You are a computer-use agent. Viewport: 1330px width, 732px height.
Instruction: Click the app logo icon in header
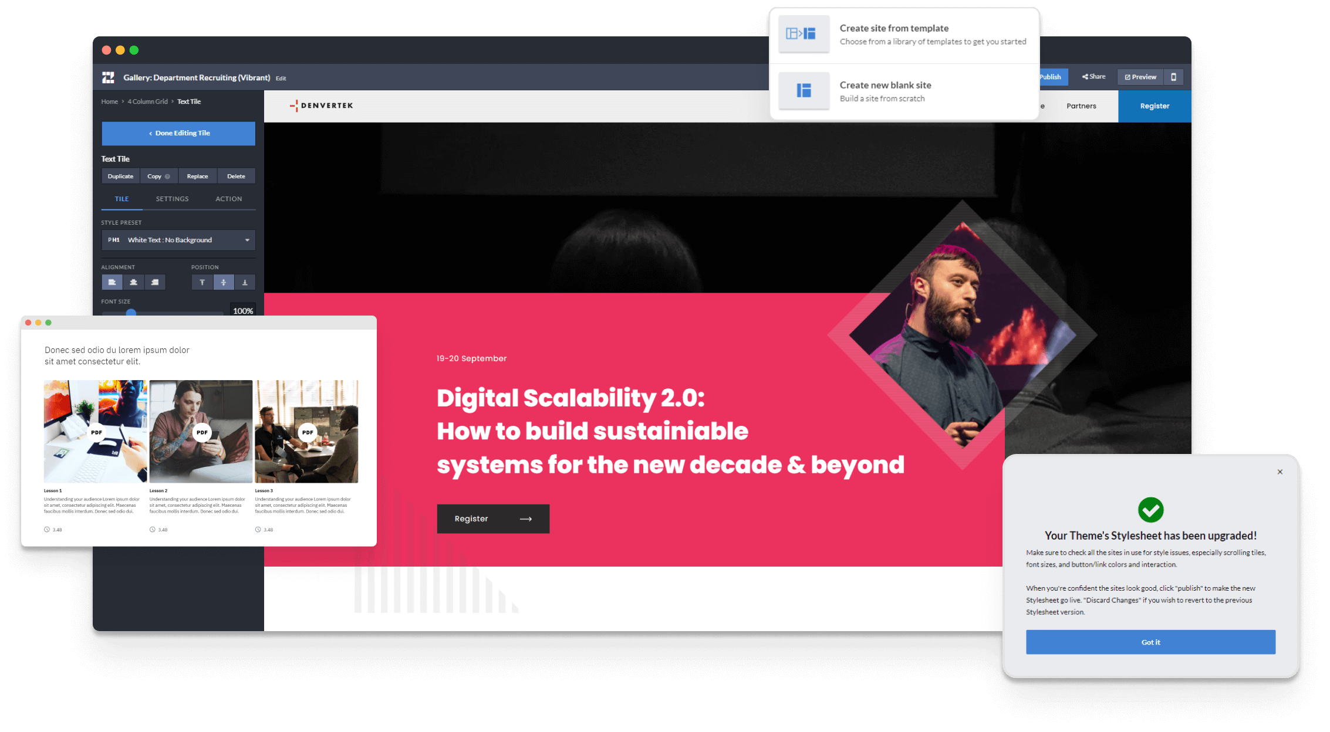108,77
